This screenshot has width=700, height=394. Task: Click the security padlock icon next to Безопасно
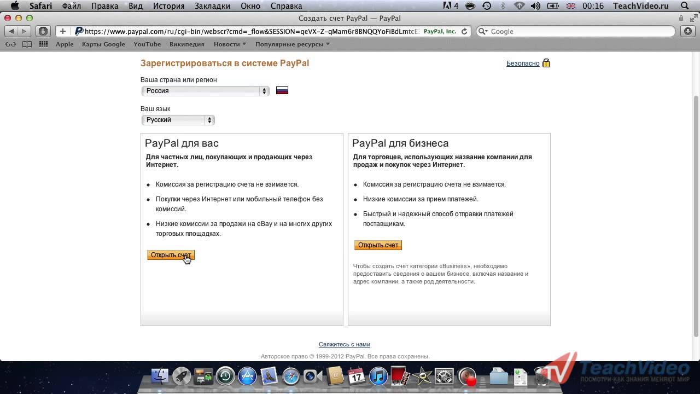pyautogui.click(x=546, y=63)
